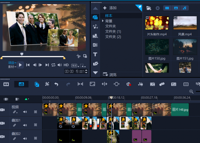The height and width of the screenshot is (143, 200).
Task: Select the 样本 library folder
Action: click(x=109, y=16)
